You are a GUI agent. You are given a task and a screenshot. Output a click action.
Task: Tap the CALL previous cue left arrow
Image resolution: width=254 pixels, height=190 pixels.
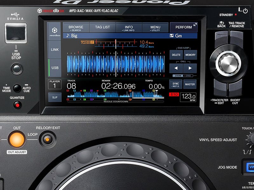[176, 68]
